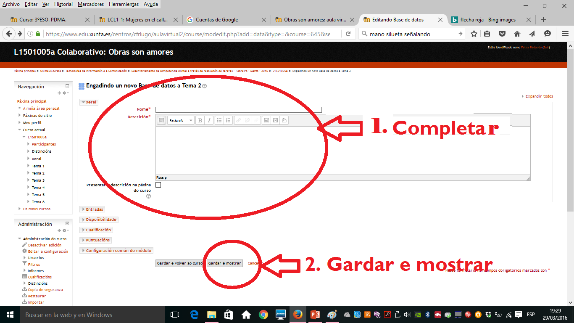Show the expanded editor toolbar toggle icon
Screen dimensions: 574x323
[161, 120]
